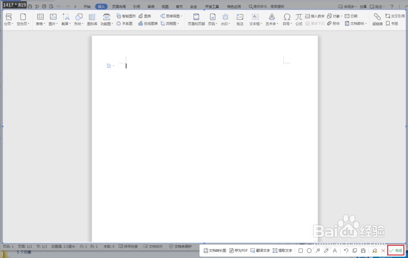Click the 页眉和页脚 header and footer icon
Viewport: 408px width, 258px height.
pos(196,17)
